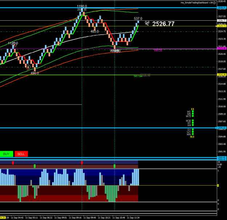Click the 11 Sep 10:48 time label
Viewport: 227px width, 220px height.
coord(119,218)
